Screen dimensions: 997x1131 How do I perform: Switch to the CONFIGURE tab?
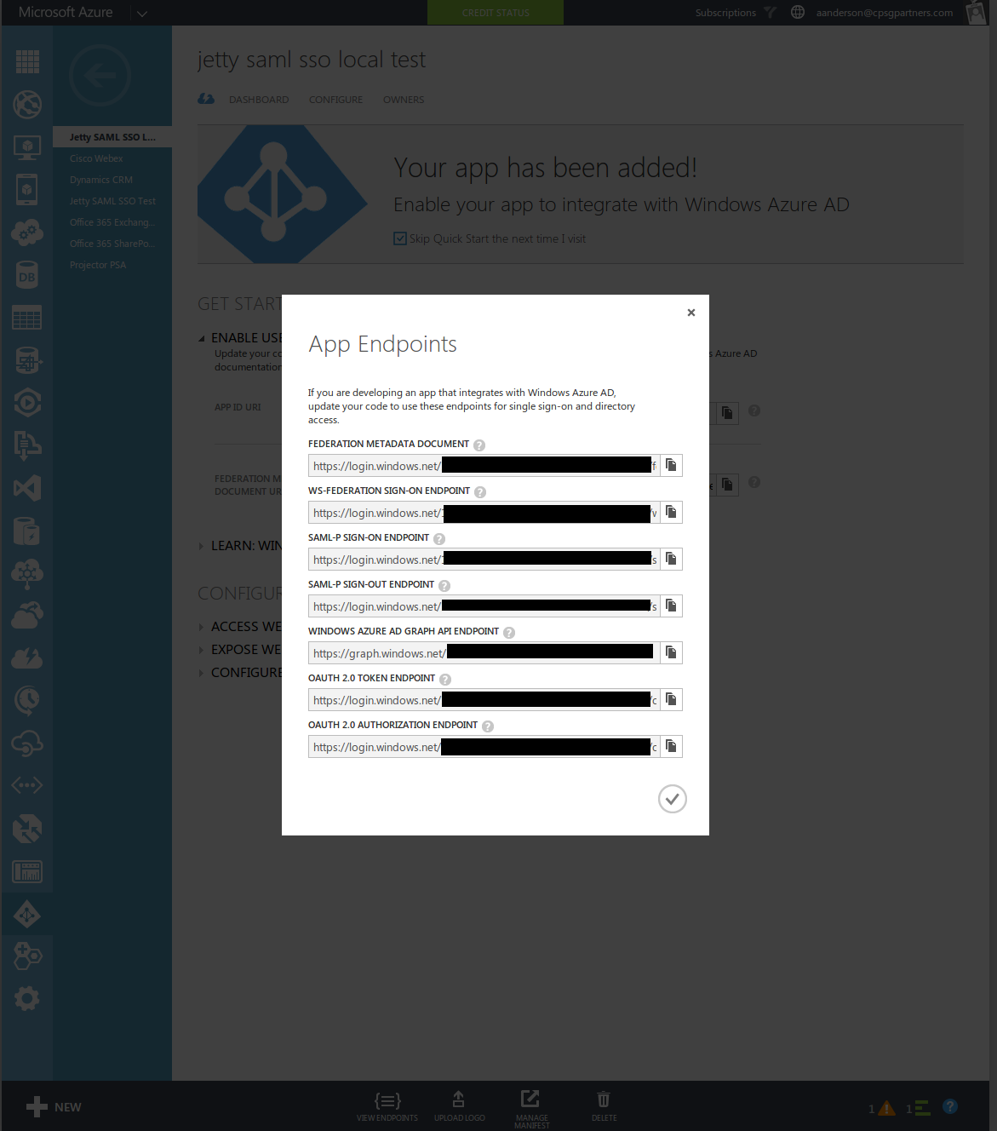click(x=335, y=100)
